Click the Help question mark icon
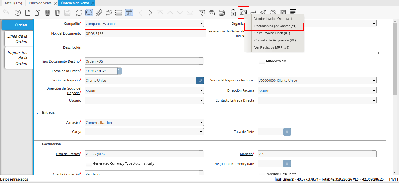The height and width of the screenshot is (183, 399). click(x=18, y=13)
